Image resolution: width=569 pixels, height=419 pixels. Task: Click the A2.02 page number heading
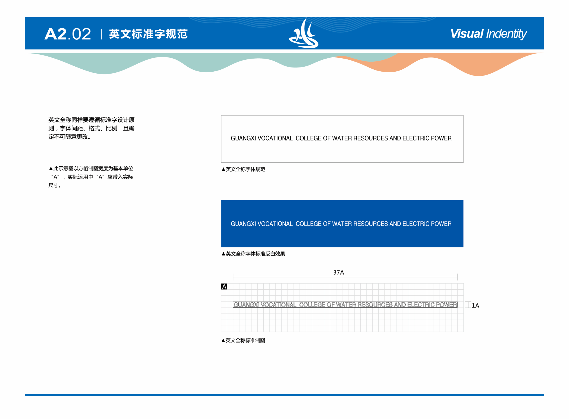pyautogui.click(x=68, y=34)
